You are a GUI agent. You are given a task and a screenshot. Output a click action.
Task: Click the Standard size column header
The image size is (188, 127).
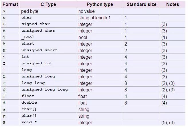pyautogui.click(x=141, y=4)
